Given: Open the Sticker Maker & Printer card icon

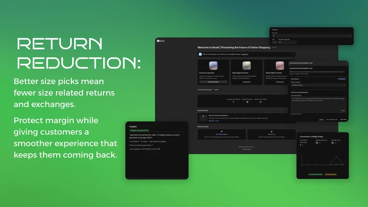Looking at the screenshot, I should pos(280,66).
